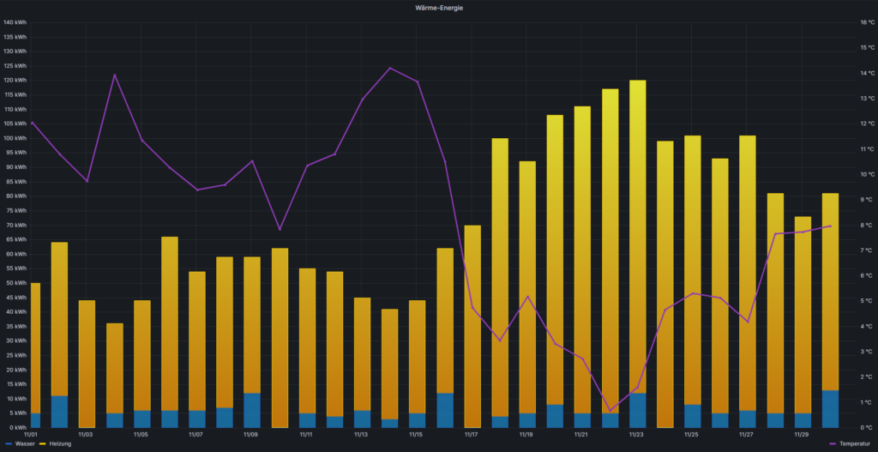Image resolution: width=878 pixels, height=452 pixels.
Task: Click the temperature line spike near 11/04
Action: point(115,75)
